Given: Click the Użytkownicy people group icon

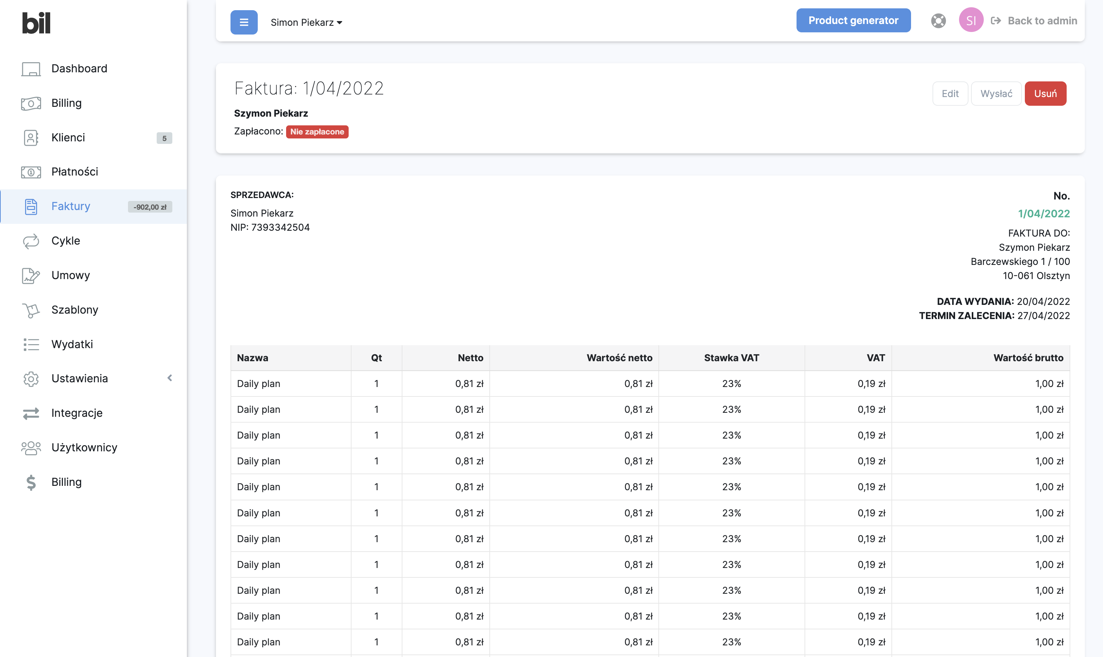Looking at the screenshot, I should [31, 448].
